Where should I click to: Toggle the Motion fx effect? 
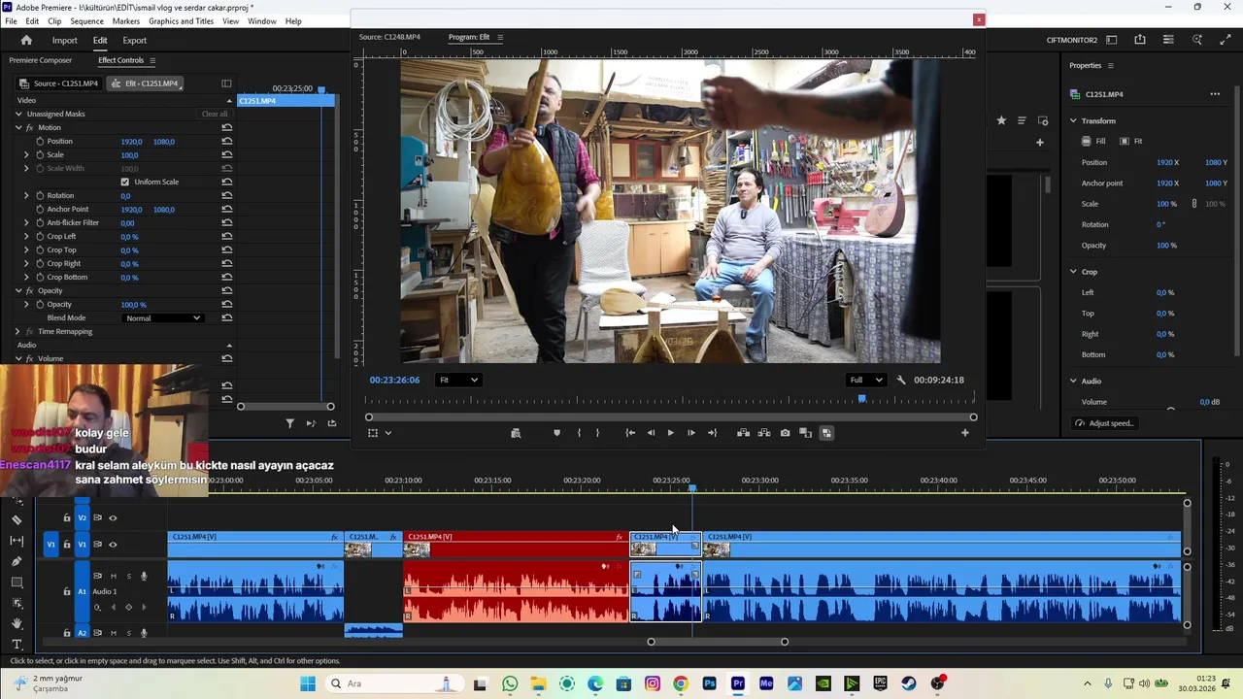(x=29, y=128)
